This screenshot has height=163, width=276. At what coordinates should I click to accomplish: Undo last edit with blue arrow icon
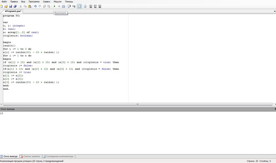35,6
